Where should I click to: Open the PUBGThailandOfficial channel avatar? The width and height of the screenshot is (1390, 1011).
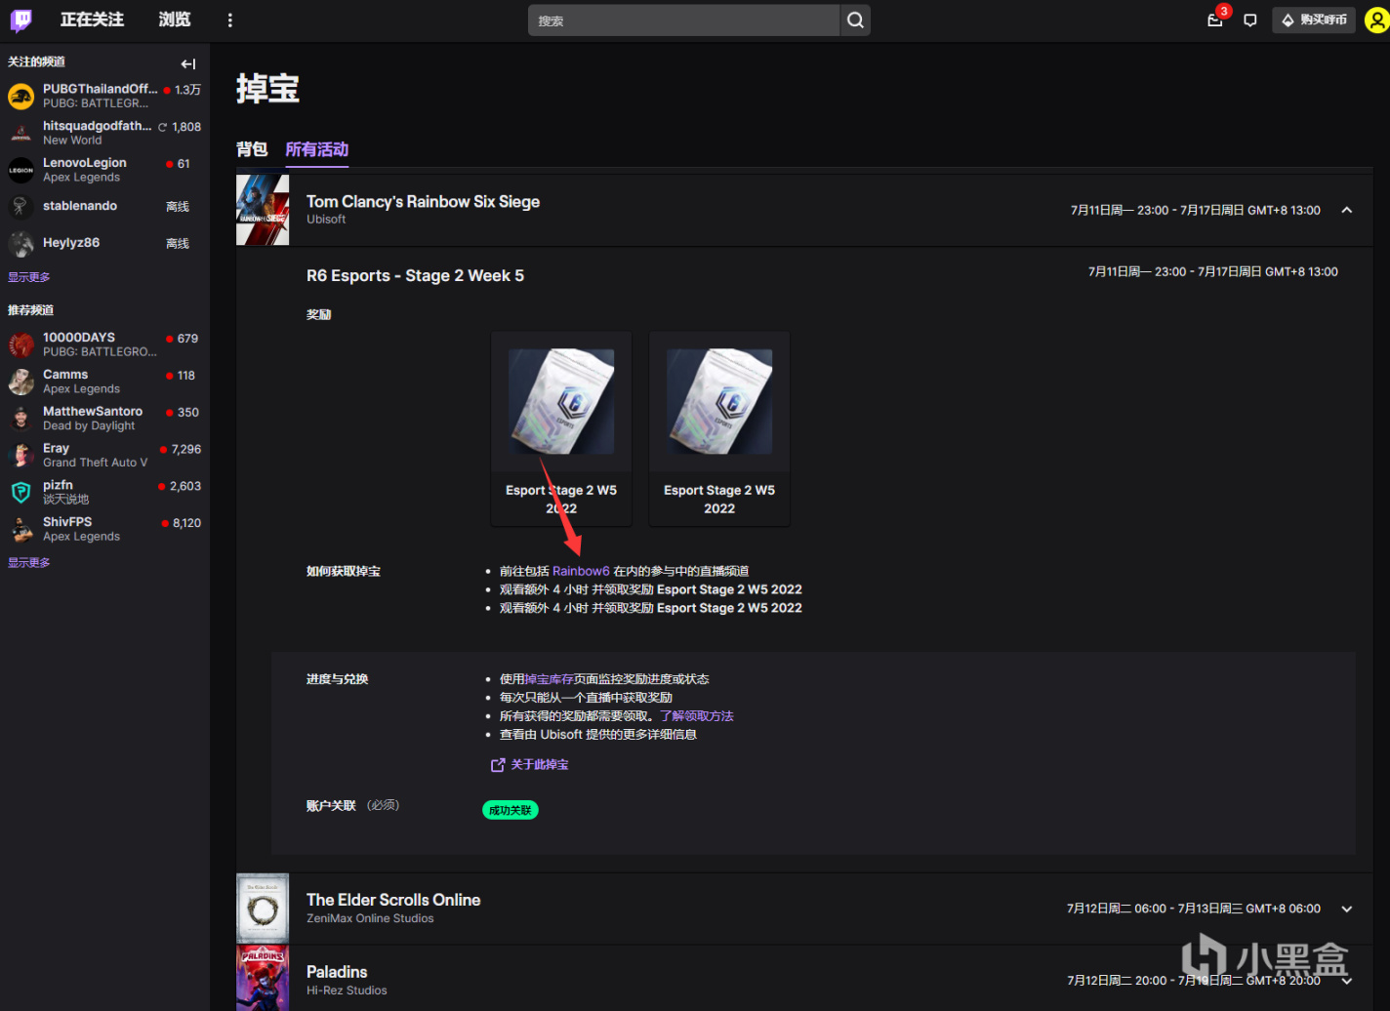[x=21, y=96]
